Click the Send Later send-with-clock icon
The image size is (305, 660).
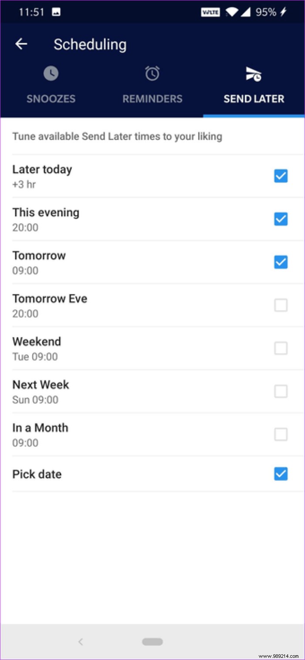coord(254,74)
